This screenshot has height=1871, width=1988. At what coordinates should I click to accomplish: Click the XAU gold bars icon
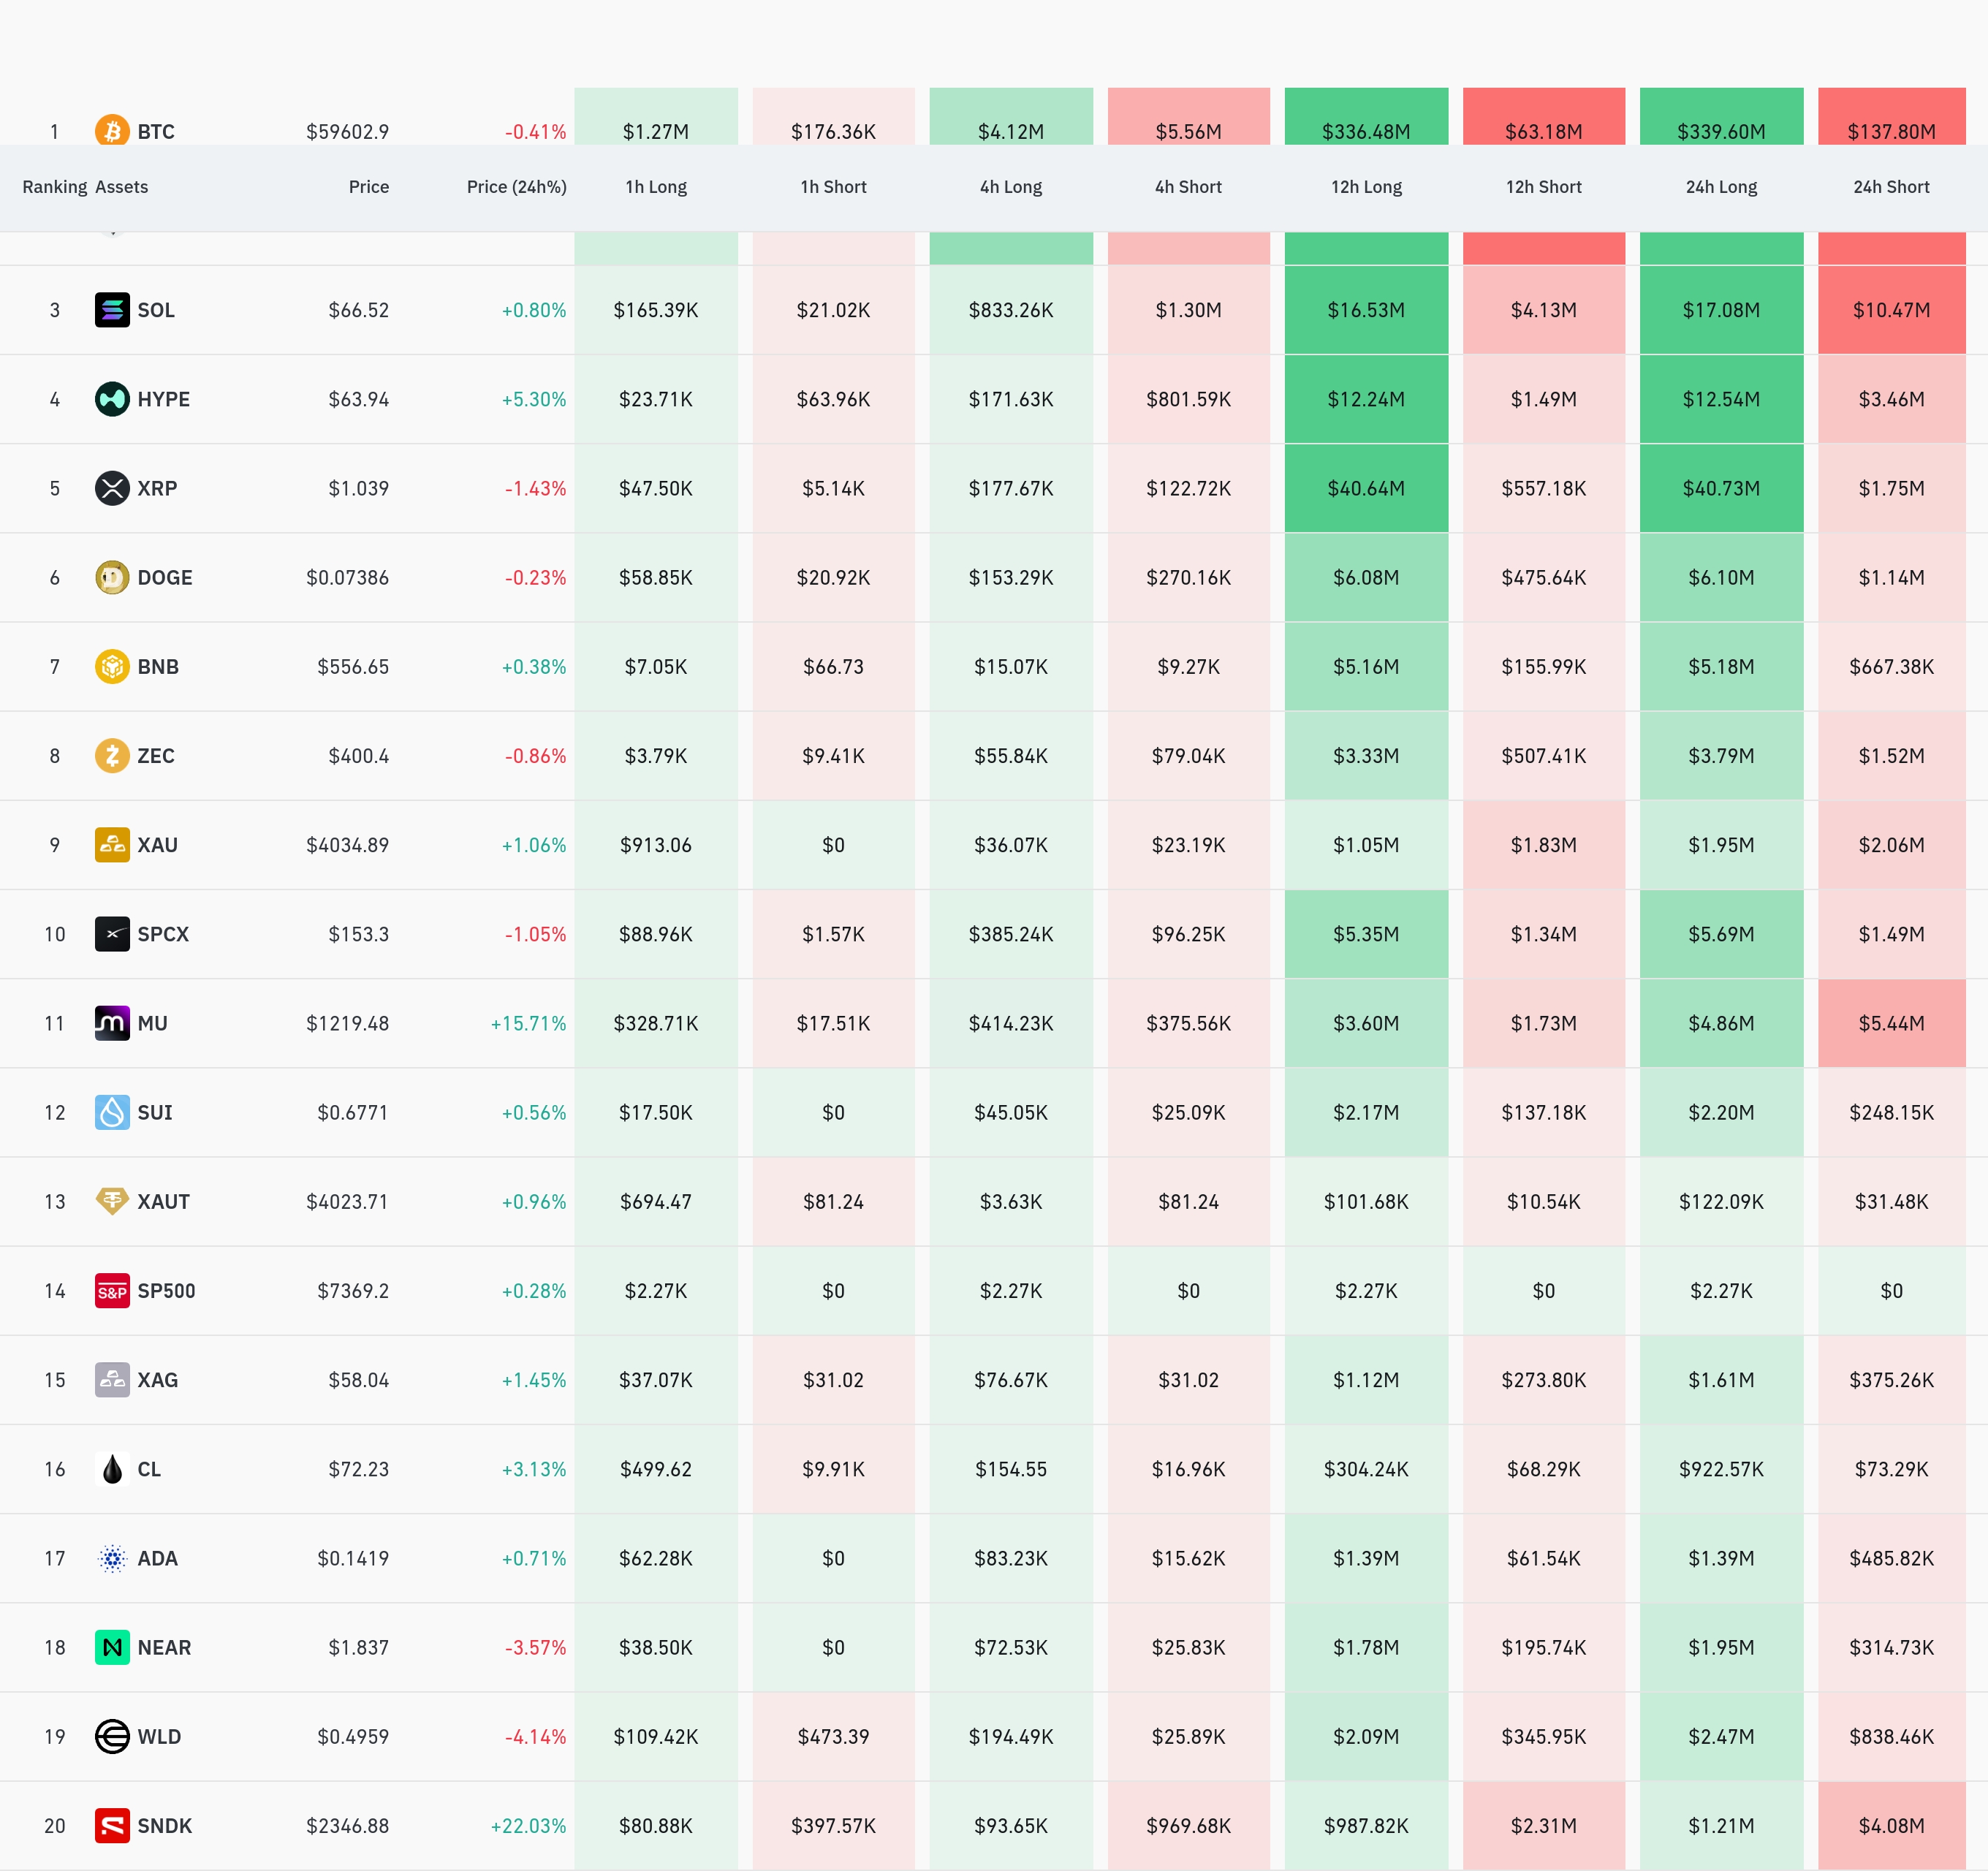pyautogui.click(x=112, y=845)
